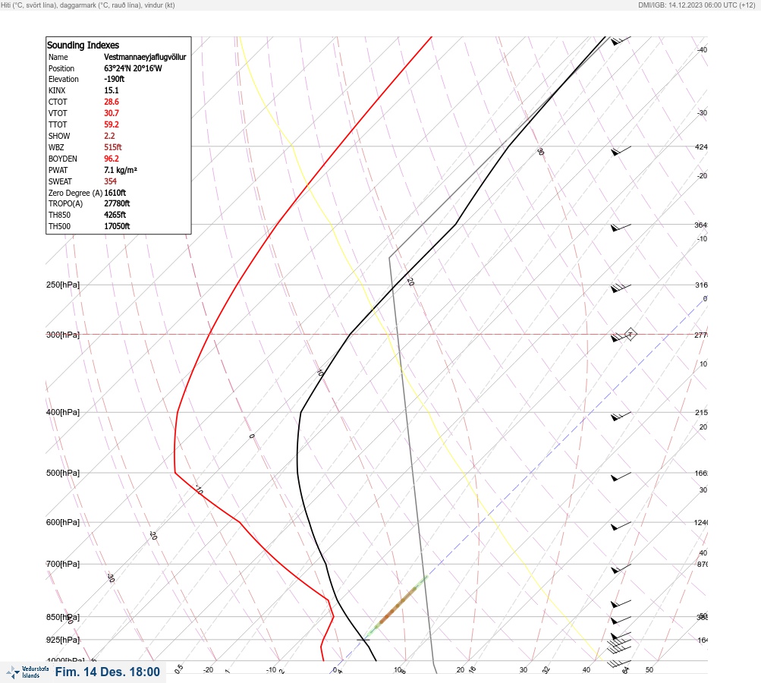761x683 pixels.
Task: Click the 700[hPa] pressure label
Action: [x=63, y=564]
